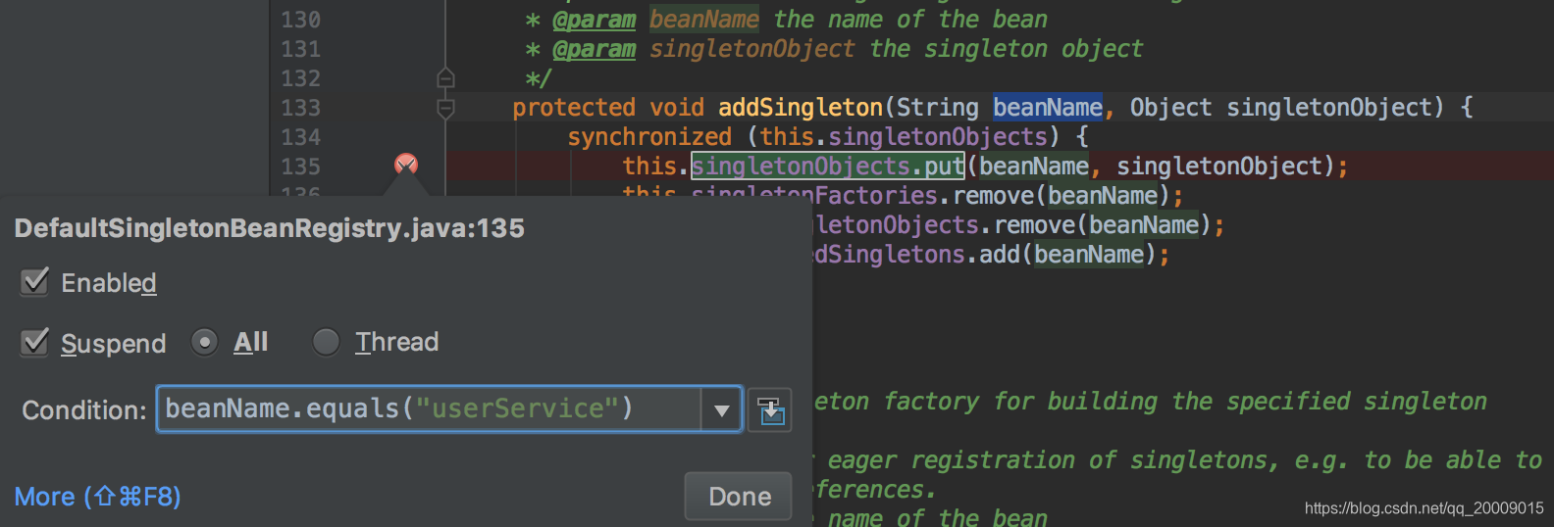1554x527 pixels.
Task: Click the synchronized keyword on line 134
Action: tap(649, 137)
